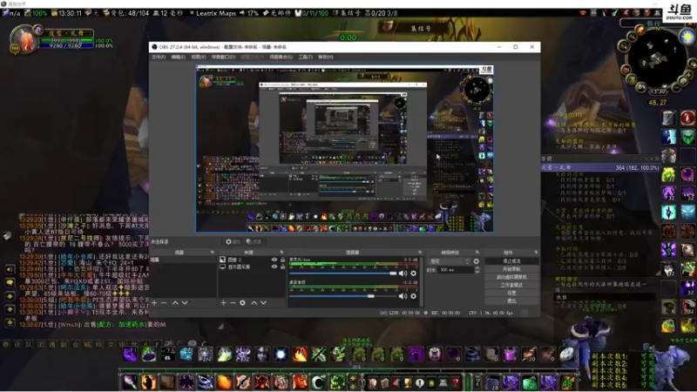Image resolution: width=697 pixels, height=392 pixels.
Task: Move the source down in the sources list
Action: point(264,302)
